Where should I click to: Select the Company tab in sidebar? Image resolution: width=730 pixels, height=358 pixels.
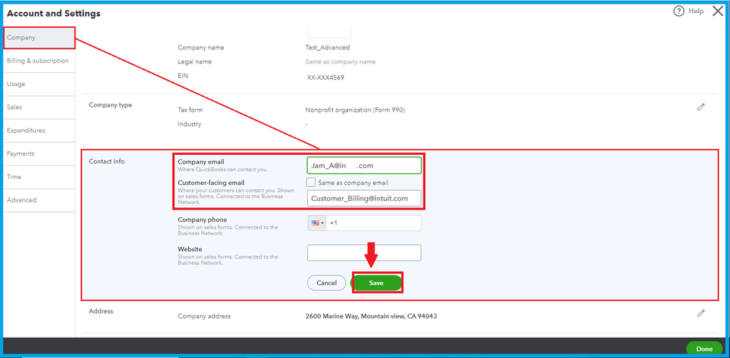click(39, 38)
